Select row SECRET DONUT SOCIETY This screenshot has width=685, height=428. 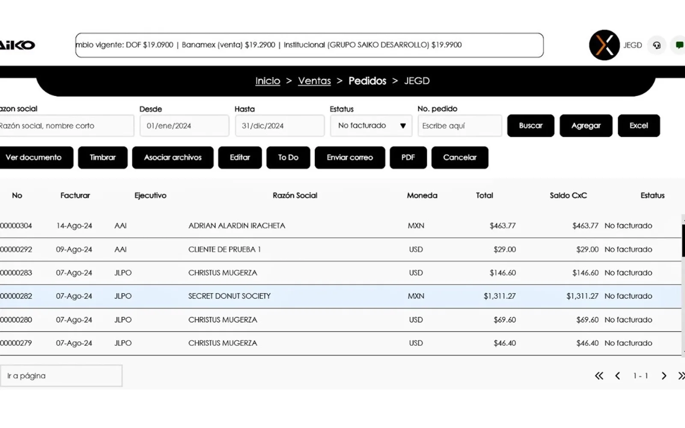(340, 296)
